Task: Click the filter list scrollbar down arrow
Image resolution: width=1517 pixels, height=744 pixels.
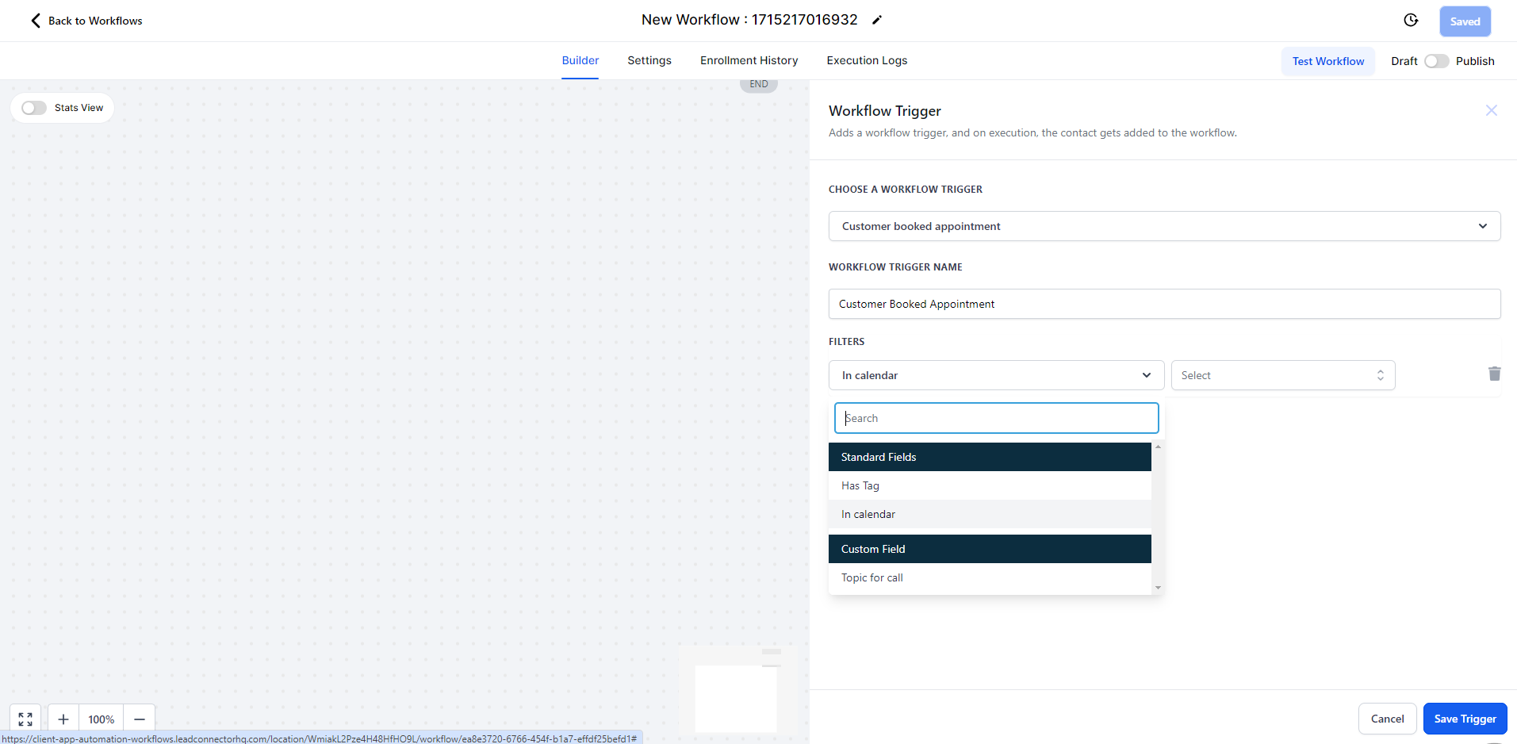Action: [1158, 588]
